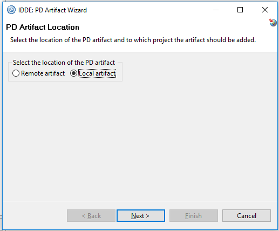Screen dimensions: 279x231
Task: Click the 'IDDE: PD Artifact Wizard' title text
Action: click(52, 10)
